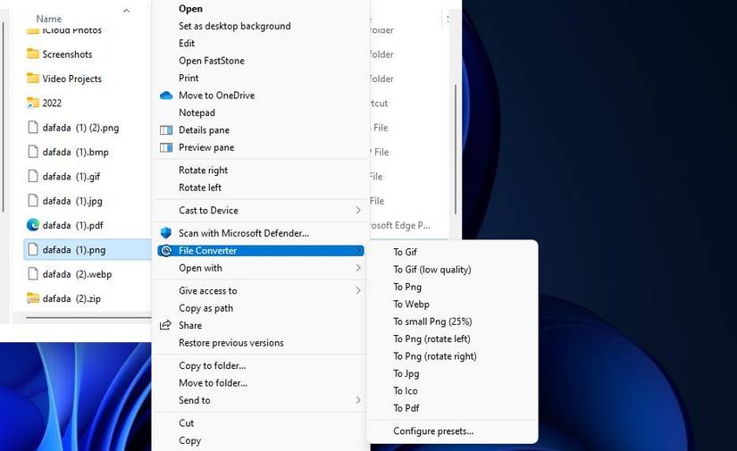This screenshot has height=451, width=737.
Task: Choose To Webp in converter submenu
Action: point(411,305)
